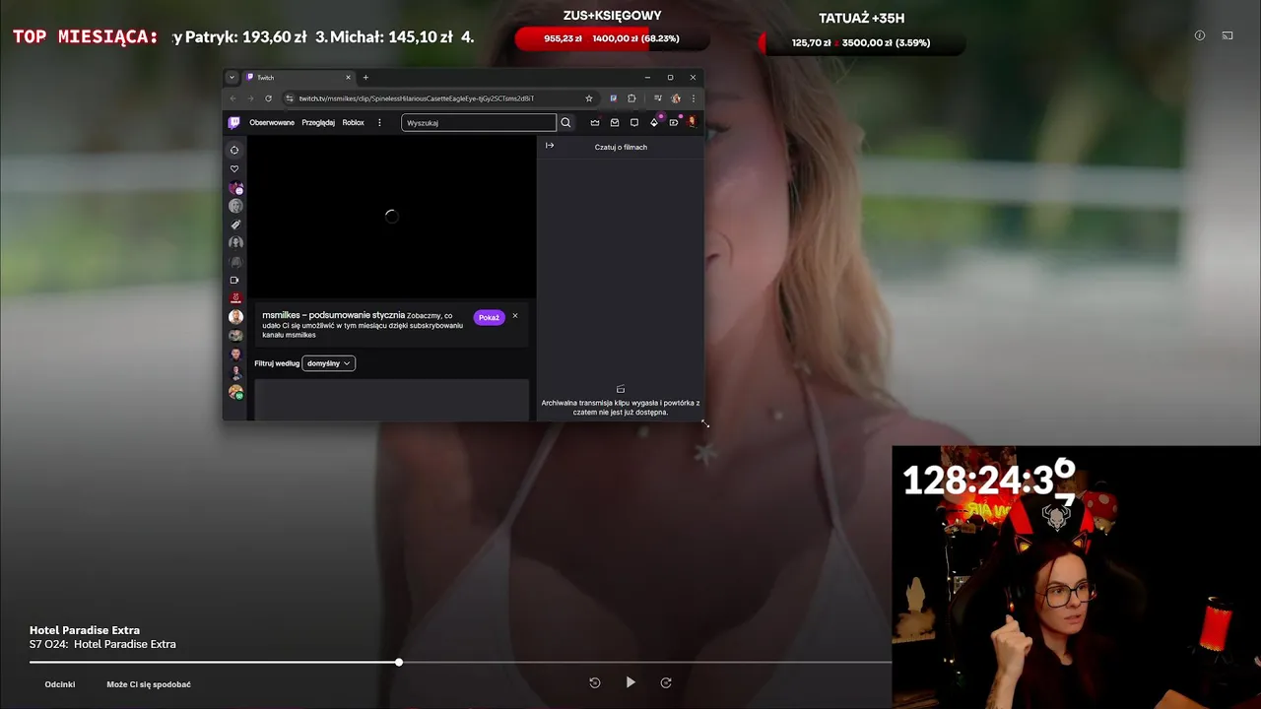Open the Twitch search magnifier button
Screen dimensions: 1261x709
pyautogui.click(x=565, y=123)
